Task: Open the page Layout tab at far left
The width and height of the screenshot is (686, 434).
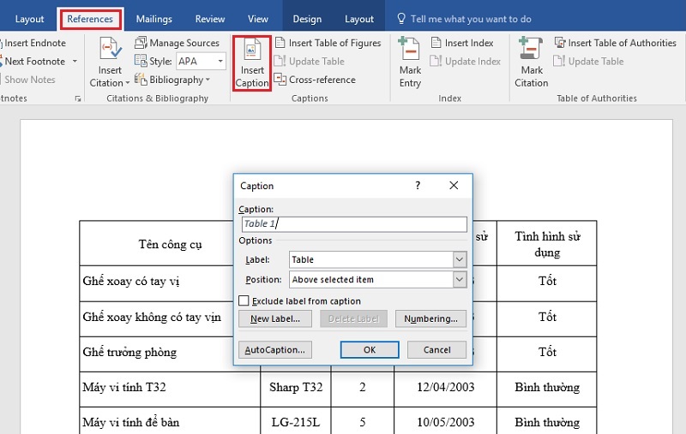Action: [x=29, y=19]
